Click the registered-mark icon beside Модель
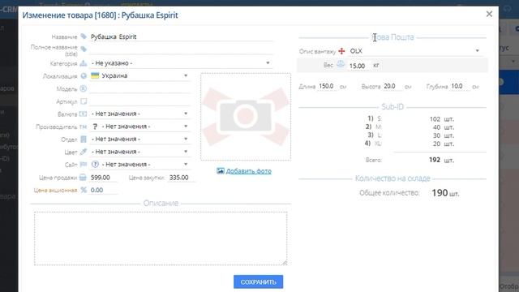This screenshot has width=519, height=292. click(84, 88)
